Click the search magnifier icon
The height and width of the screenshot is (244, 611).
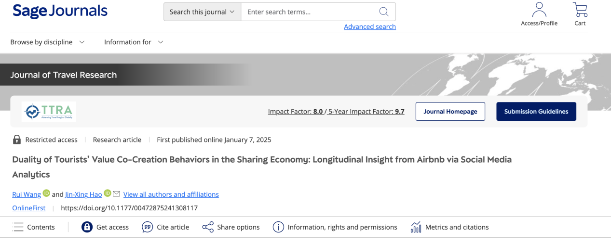[384, 12]
